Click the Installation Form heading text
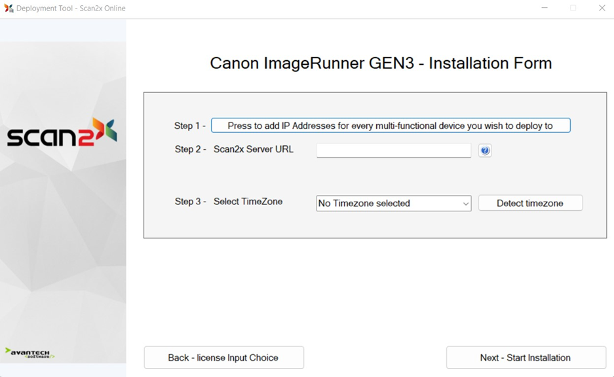614x377 pixels. [x=381, y=63]
